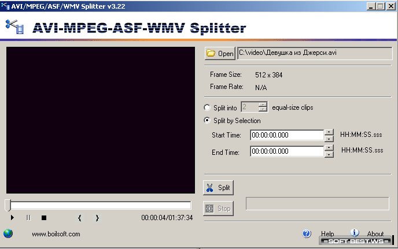Click the greyed-out Stop button beside the progress bar
Screen dimensions: 398x249
218,209
